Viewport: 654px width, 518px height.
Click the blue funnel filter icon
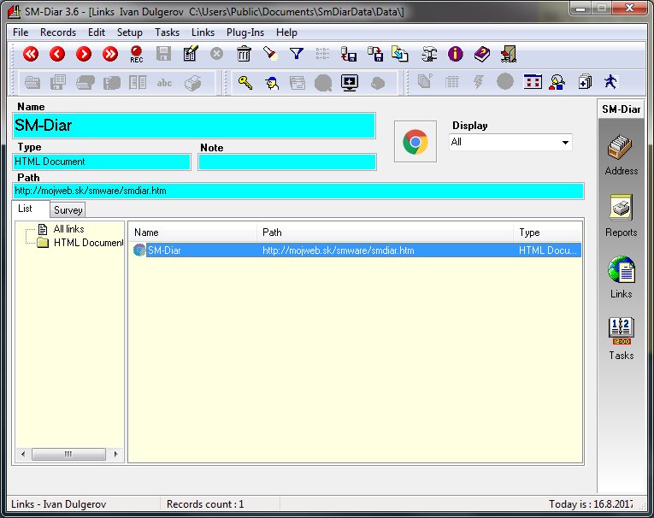click(297, 54)
